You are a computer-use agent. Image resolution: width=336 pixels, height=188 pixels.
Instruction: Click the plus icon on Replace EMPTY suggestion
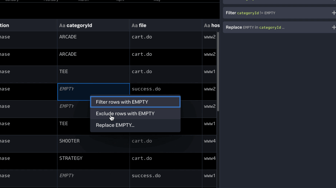pos(333,27)
